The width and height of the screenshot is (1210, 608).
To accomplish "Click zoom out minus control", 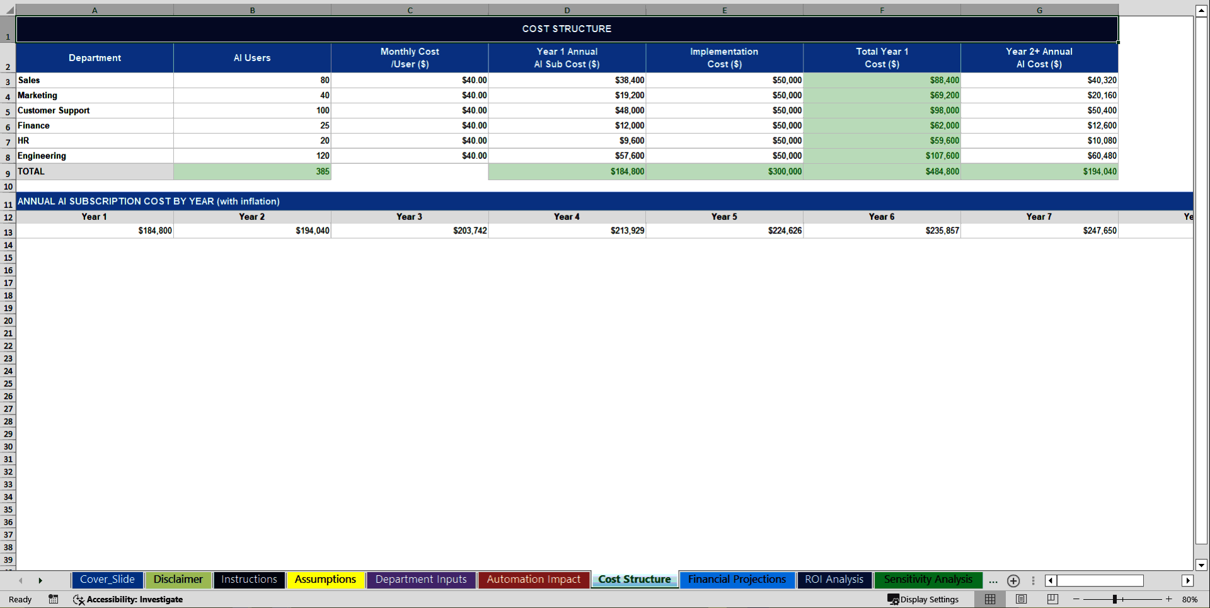I will [1075, 599].
